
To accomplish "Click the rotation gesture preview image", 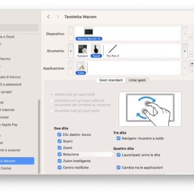I will tap(150, 109).
